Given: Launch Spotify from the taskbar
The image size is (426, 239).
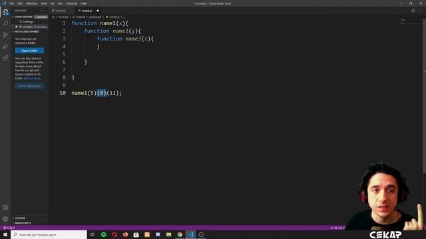Looking at the screenshot, I should [x=104, y=234].
